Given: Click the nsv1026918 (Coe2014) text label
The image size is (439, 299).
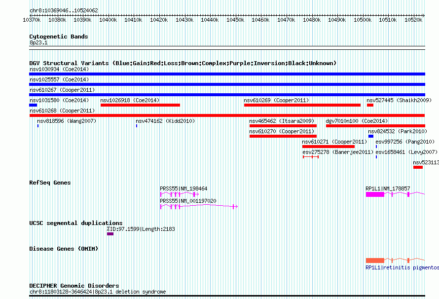Looking at the screenshot, I should pos(130,100).
